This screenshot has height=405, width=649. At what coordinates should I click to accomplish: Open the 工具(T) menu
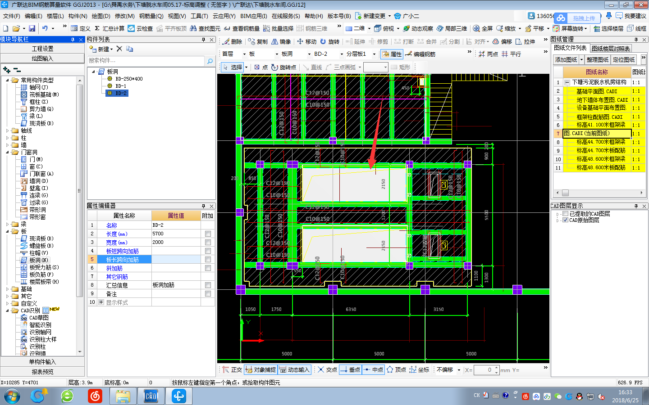tap(199, 16)
